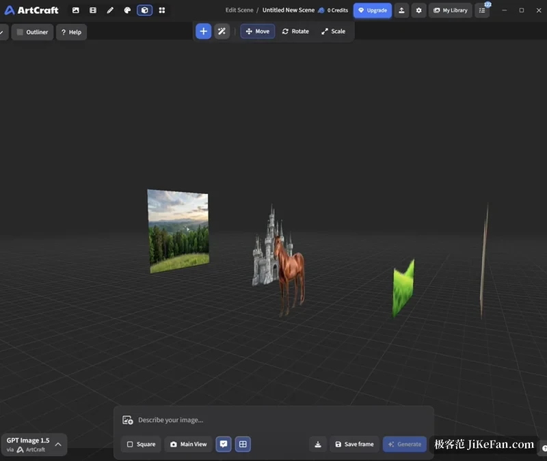The width and height of the screenshot is (547, 461).
Task: Open the Square aspect ratio selector
Action: tap(141, 445)
